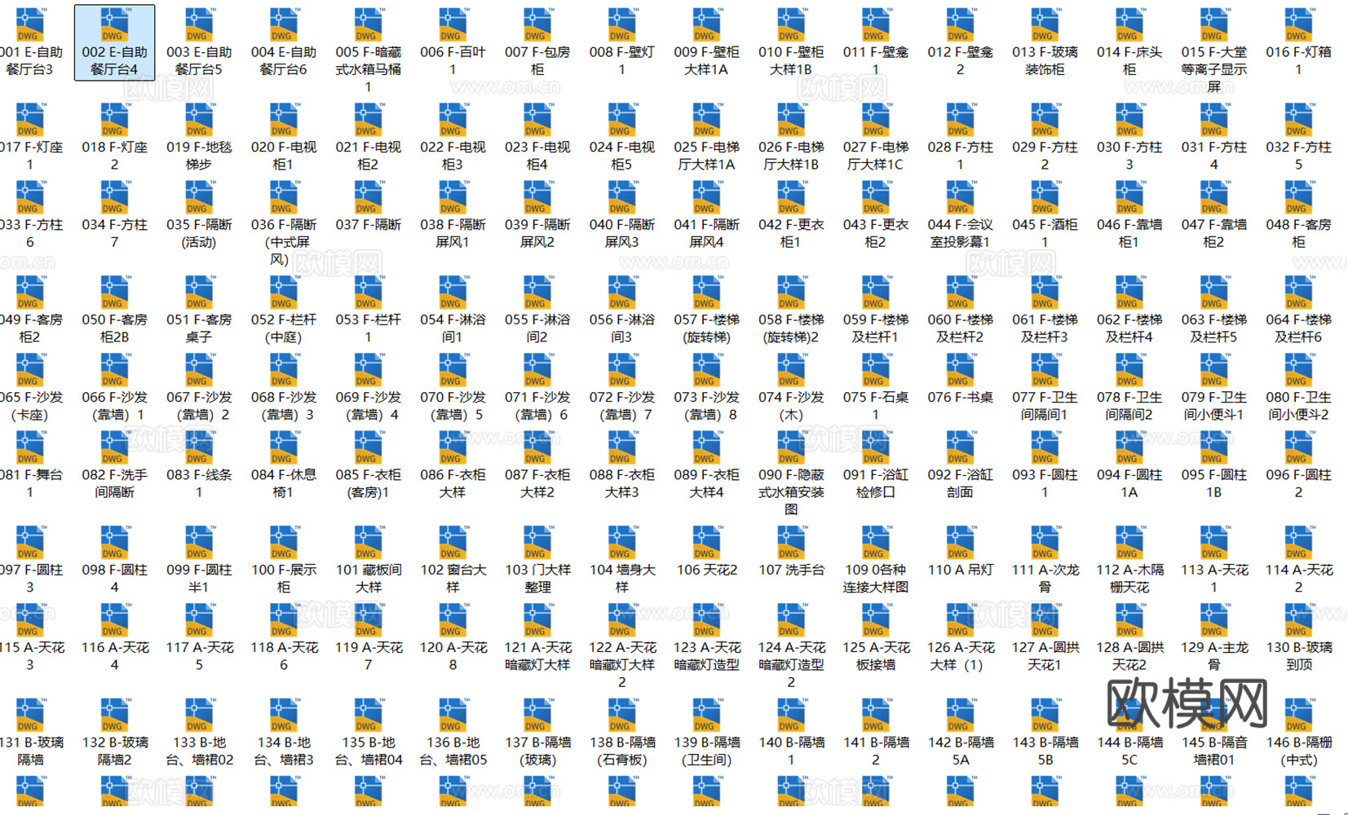Select the DWG icon for 057 F-楼梯(旋转梯)

[707, 293]
